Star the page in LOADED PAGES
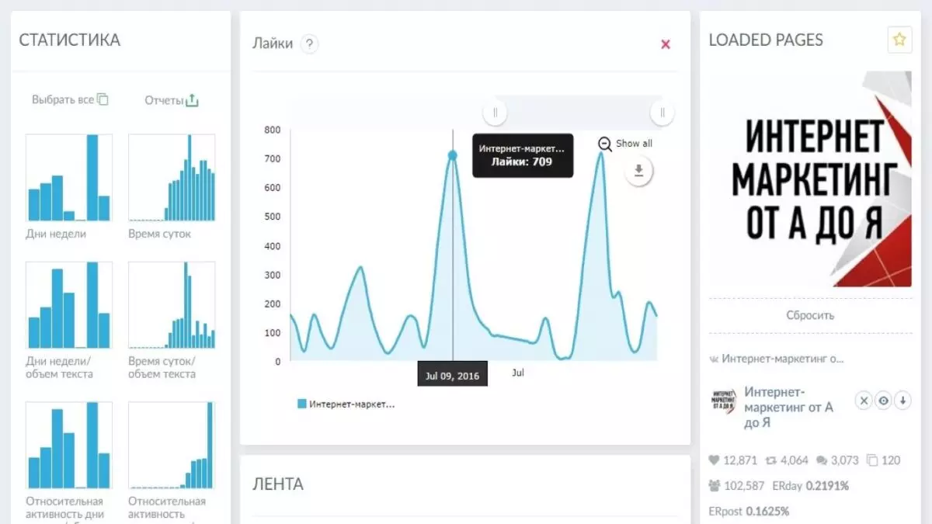Screen dimensions: 932x524 (899, 40)
